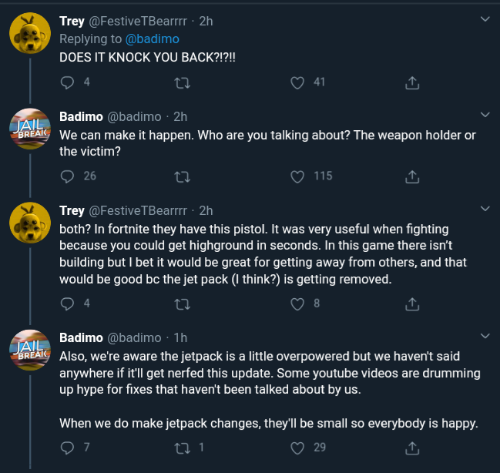Share Trey's 'DOES IT KNOCK YOU BACK' tweet
Viewport: 500px width, 473px height.
pos(412,82)
